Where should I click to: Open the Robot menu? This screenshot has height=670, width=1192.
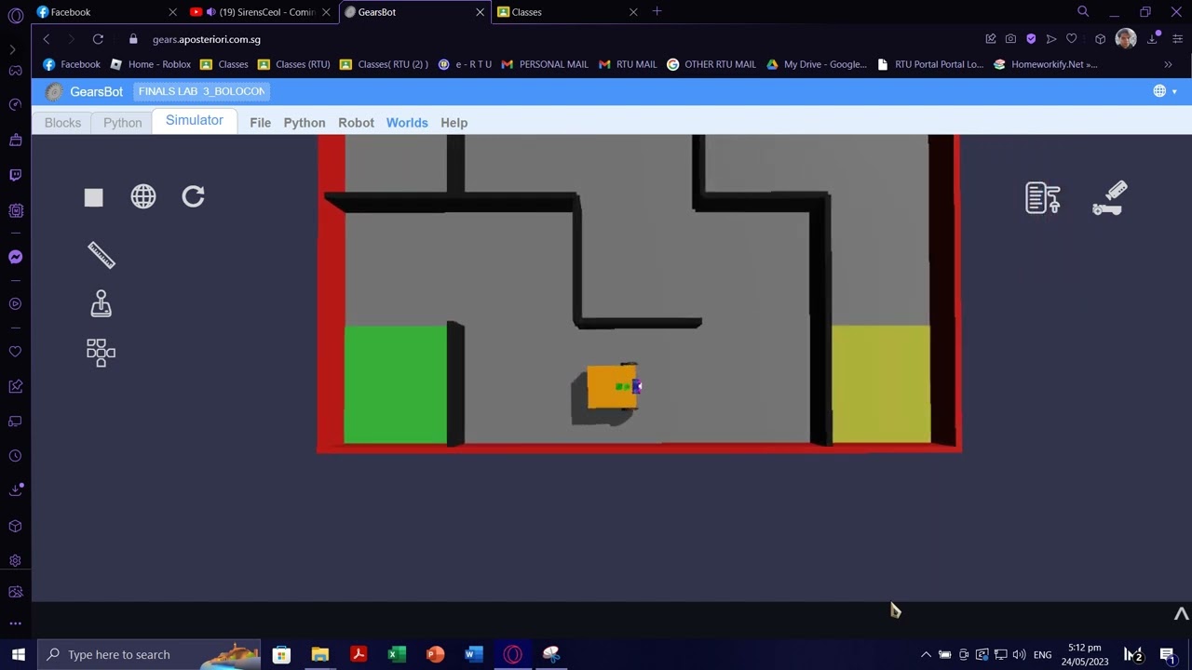(x=356, y=123)
